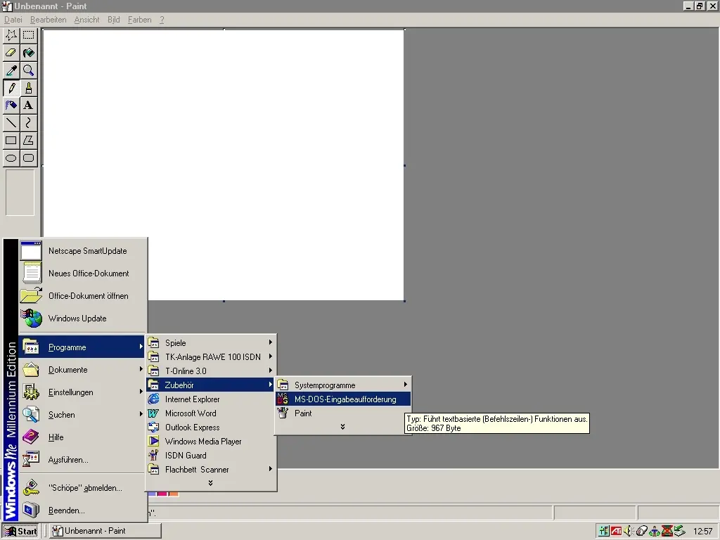Open the Ansicht menu
The height and width of the screenshot is (540, 720).
[86, 20]
